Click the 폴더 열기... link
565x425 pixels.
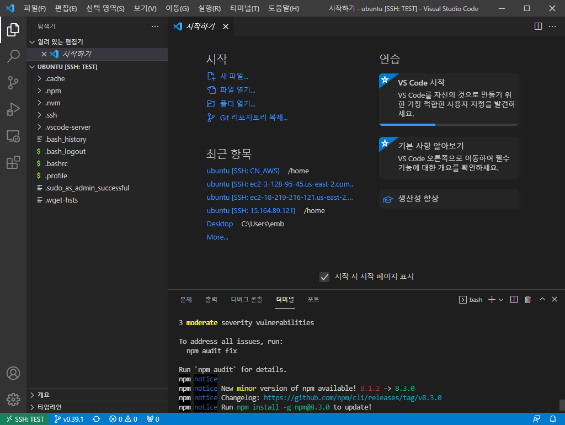click(x=237, y=104)
